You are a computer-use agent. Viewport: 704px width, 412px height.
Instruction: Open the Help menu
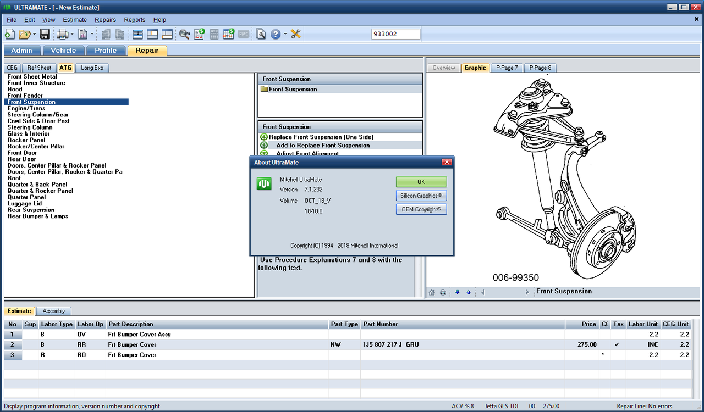159,20
